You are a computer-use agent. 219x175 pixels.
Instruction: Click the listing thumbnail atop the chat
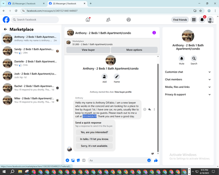click(111, 60)
